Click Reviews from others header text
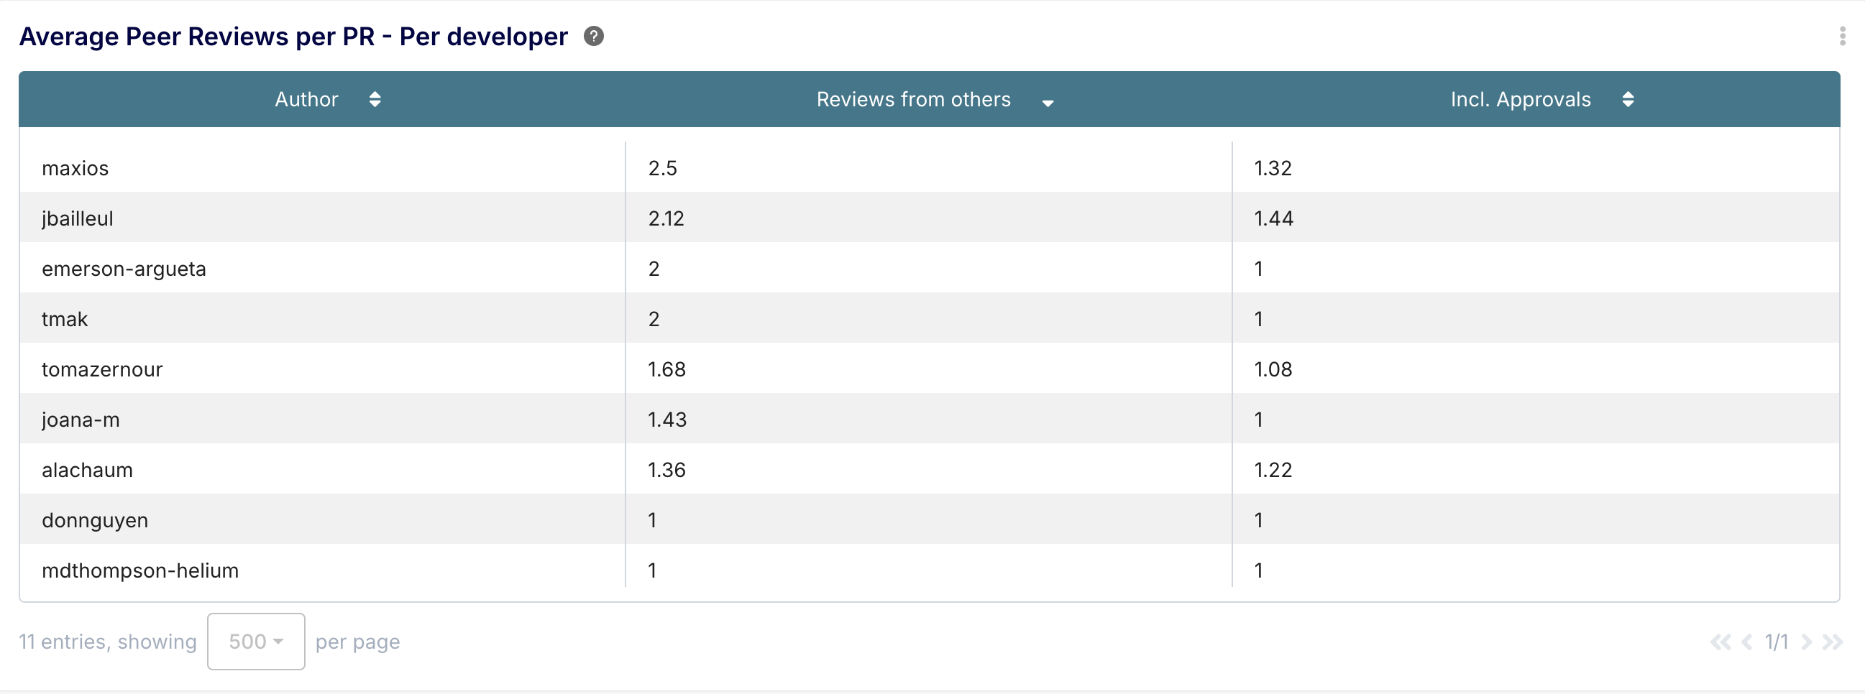Screen dimensions: 1865x694 point(913,99)
